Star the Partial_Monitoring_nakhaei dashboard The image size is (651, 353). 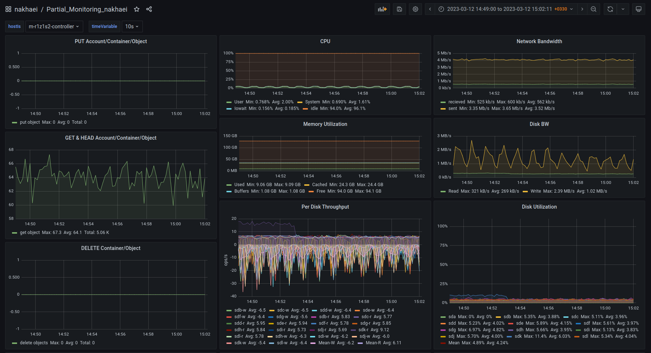pos(137,9)
